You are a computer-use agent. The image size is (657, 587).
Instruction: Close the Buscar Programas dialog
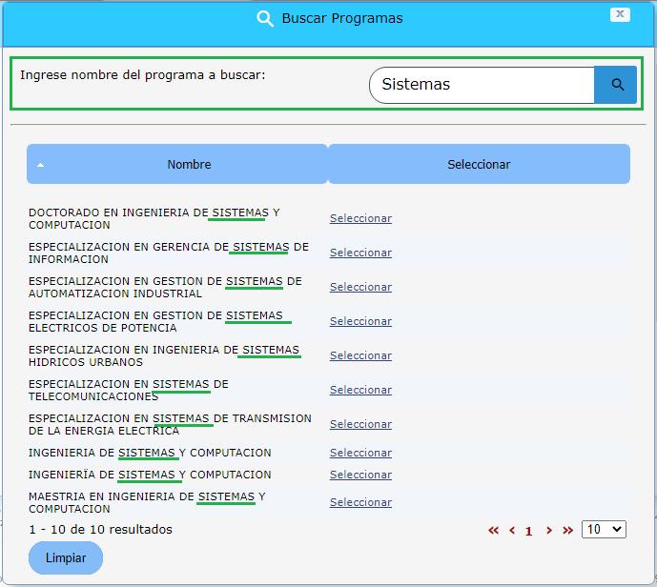click(620, 14)
